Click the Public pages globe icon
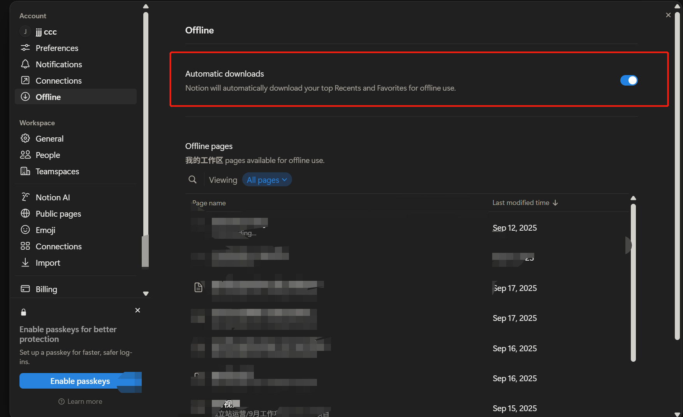This screenshot has width=683, height=417. (x=25, y=214)
